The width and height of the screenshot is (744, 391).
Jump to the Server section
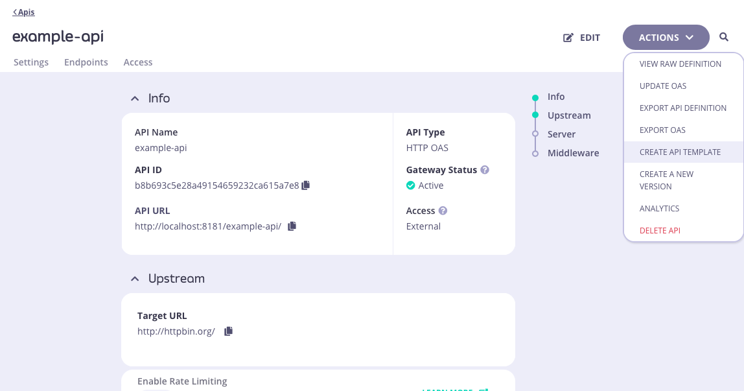tap(561, 134)
